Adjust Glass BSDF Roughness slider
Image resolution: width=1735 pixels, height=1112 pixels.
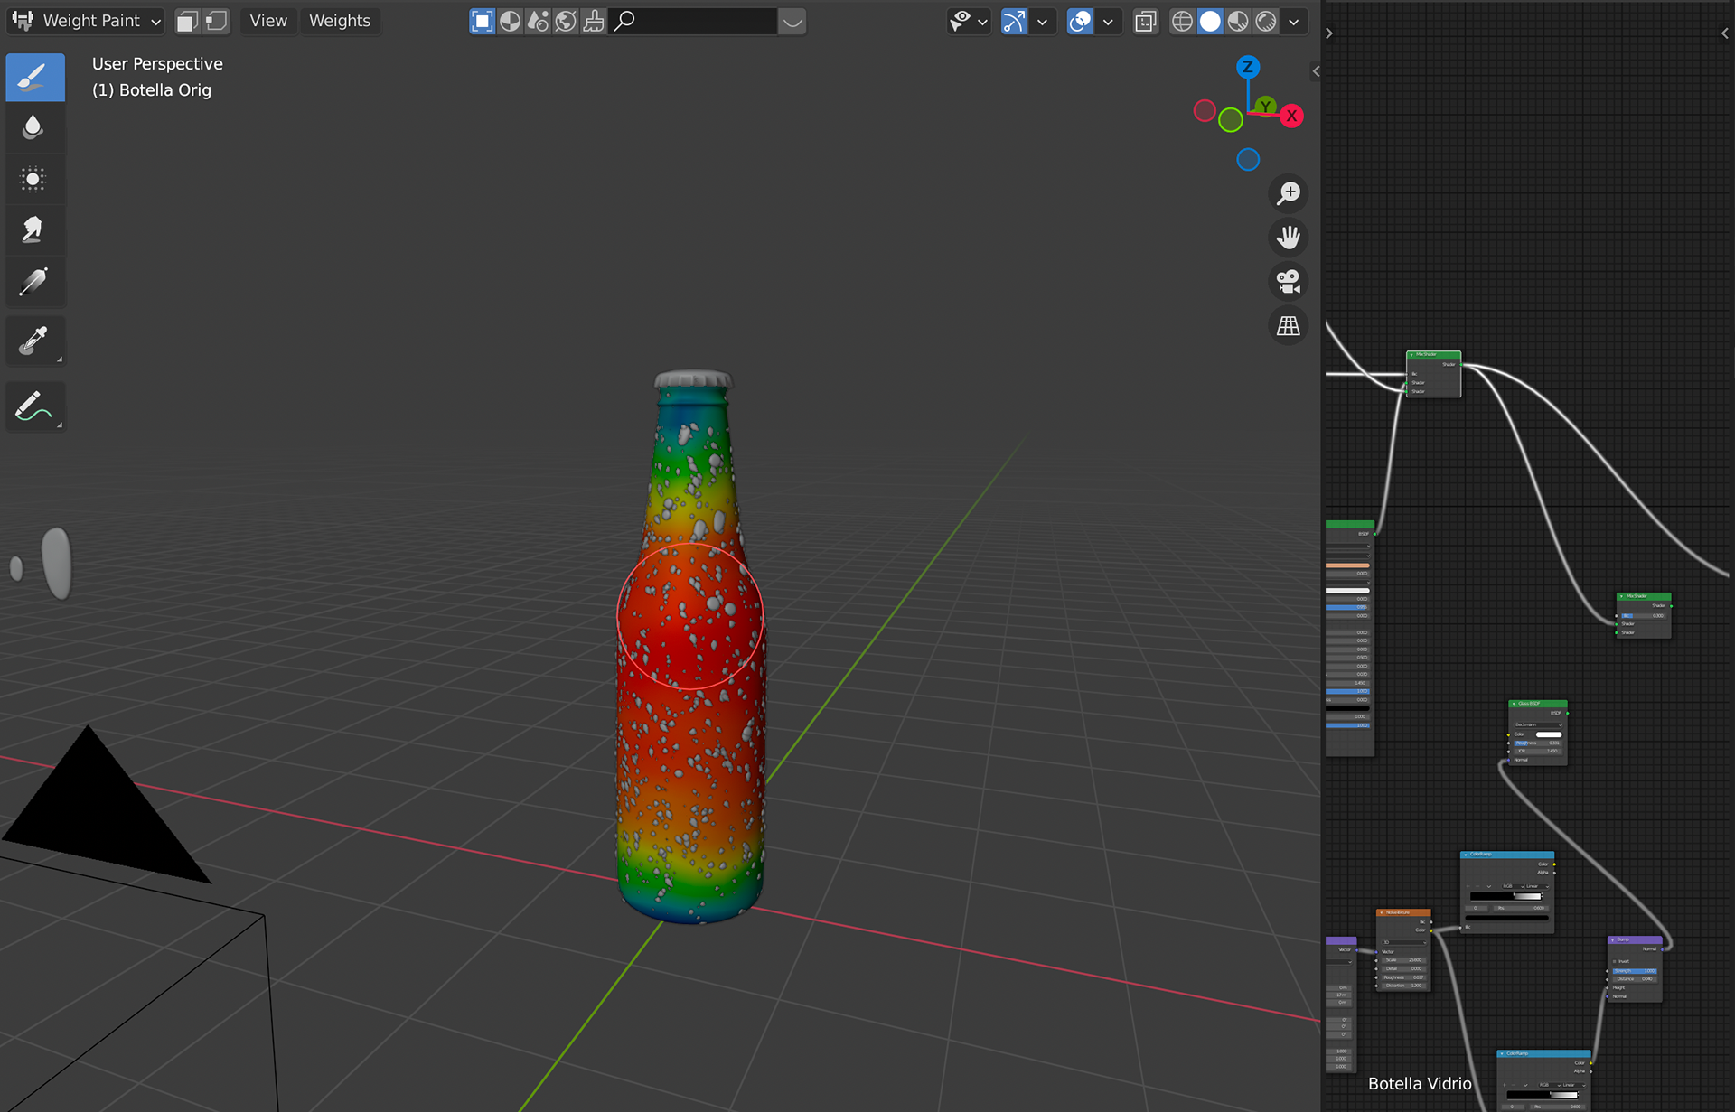1537,743
